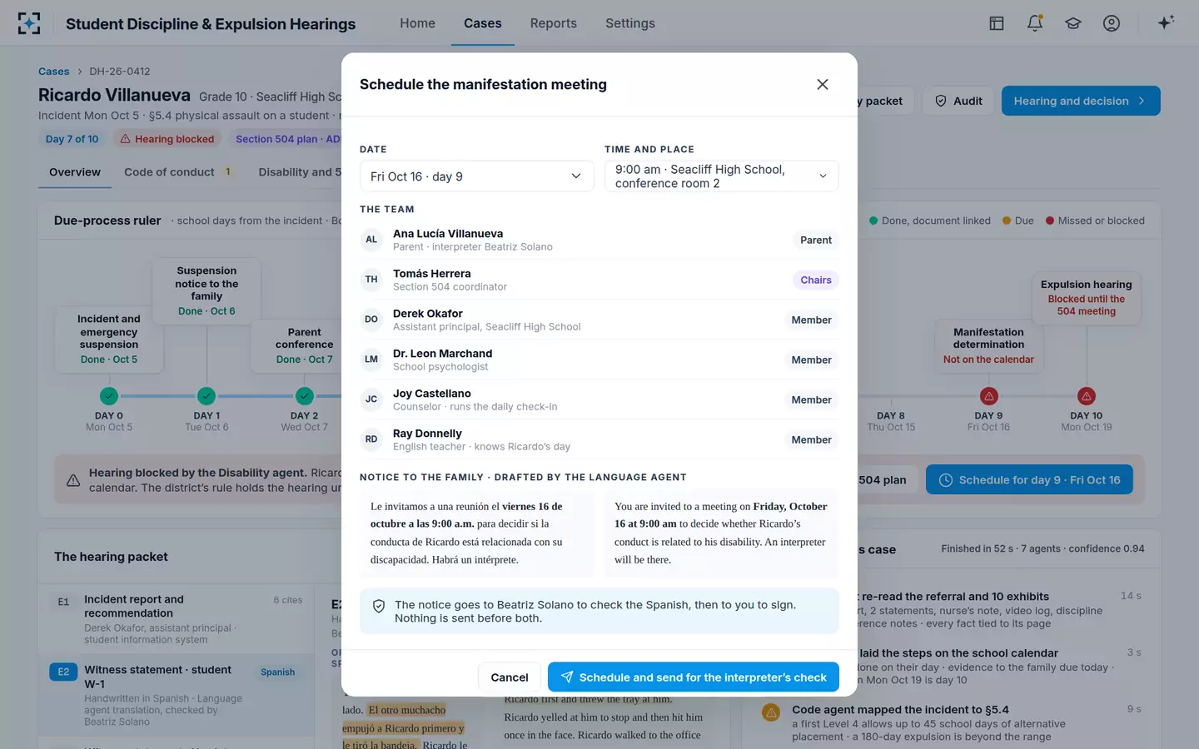Click the TH avatar for Tomás Herrera
Image resolution: width=1199 pixels, height=749 pixels.
click(x=371, y=280)
